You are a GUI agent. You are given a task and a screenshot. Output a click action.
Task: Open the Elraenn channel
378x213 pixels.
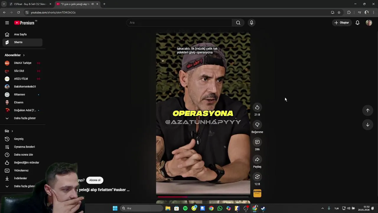22,102
